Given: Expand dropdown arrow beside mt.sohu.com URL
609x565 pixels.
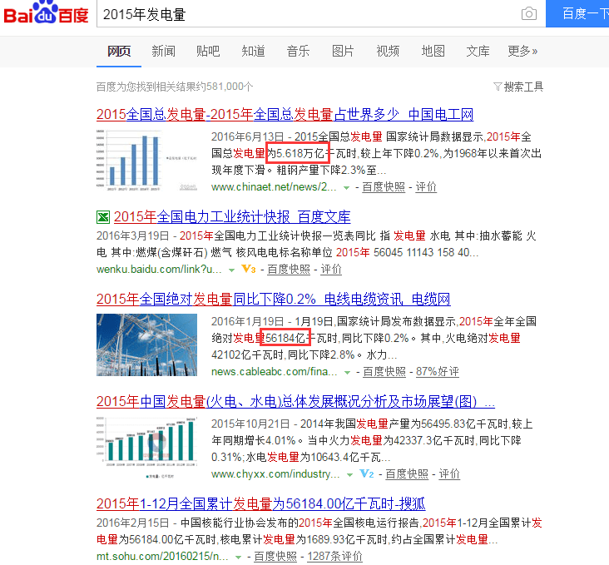Looking at the screenshot, I should (x=238, y=558).
